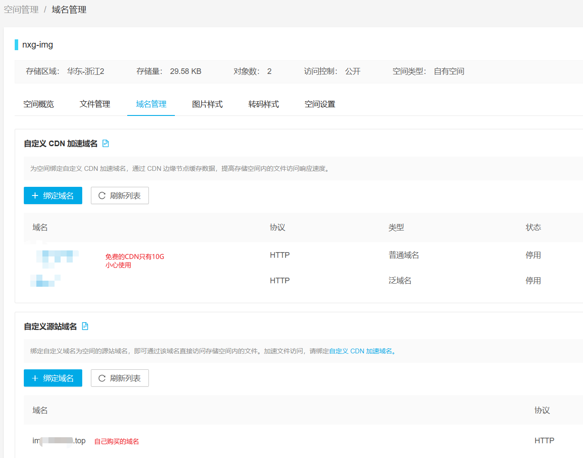The width and height of the screenshot is (583, 458).
Task: Click 刷新列表 in the CDN domain section
Action: 120,195
